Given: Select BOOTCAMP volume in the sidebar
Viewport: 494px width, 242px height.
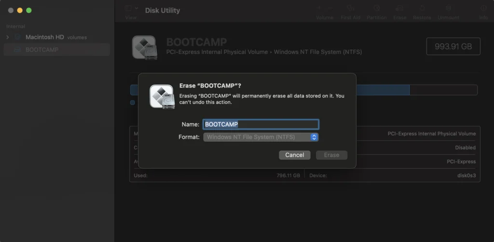Looking at the screenshot, I should point(57,50).
